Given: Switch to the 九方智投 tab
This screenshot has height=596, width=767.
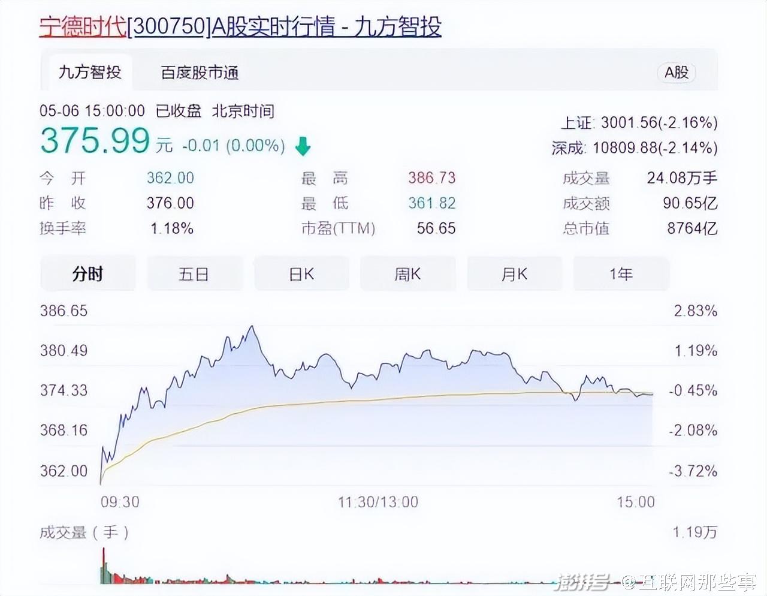Looking at the screenshot, I should click(89, 73).
